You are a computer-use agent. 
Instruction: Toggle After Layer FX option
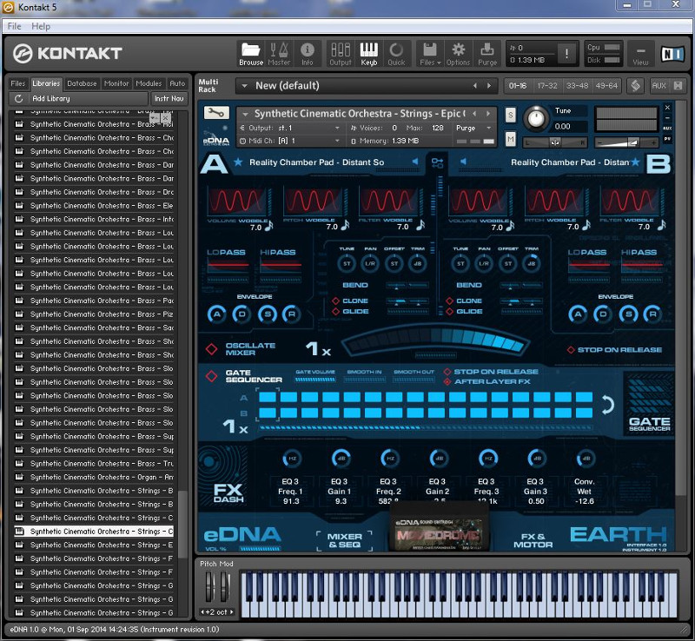[447, 381]
